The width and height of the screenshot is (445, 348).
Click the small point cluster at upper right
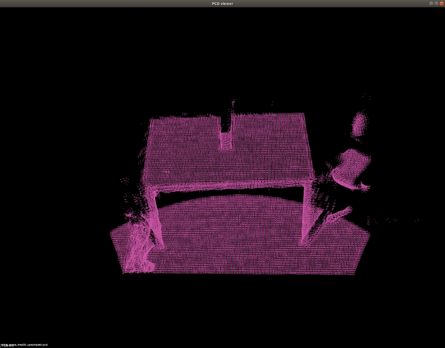tap(358, 123)
